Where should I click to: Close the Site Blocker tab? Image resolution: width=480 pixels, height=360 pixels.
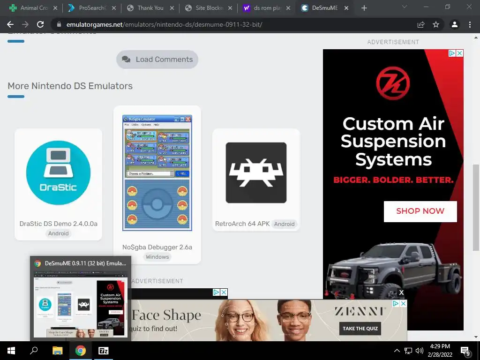pyautogui.click(x=230, y=8)
